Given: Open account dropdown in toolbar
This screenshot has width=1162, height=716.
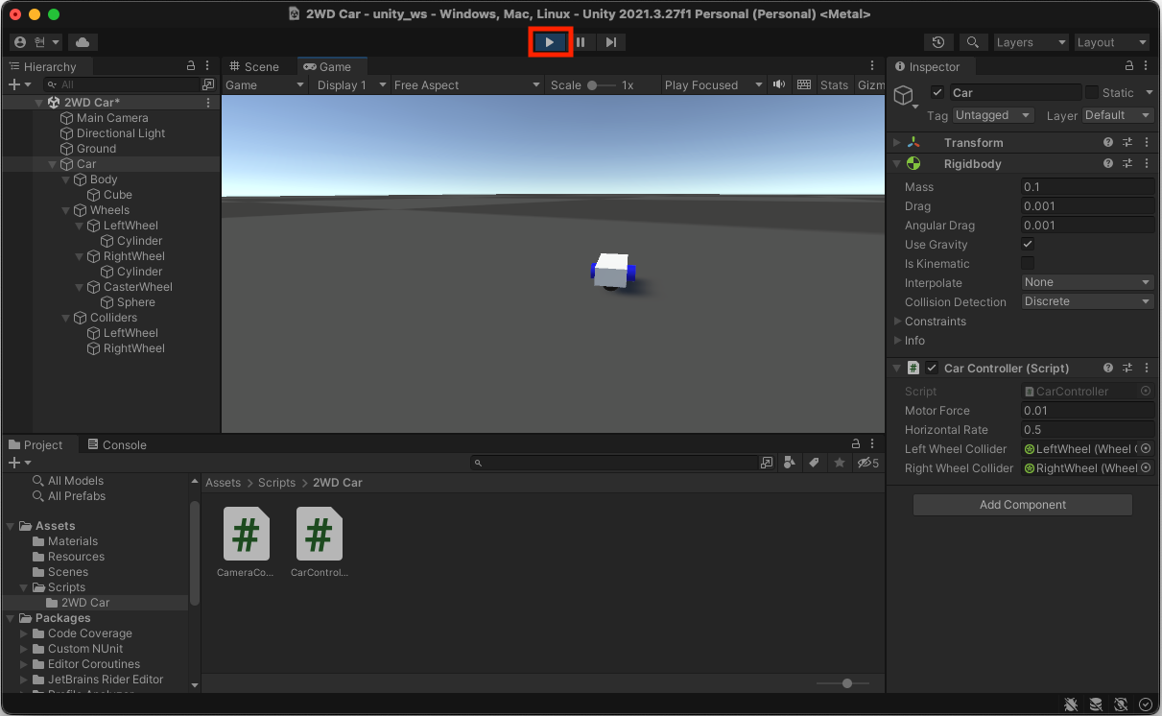Looking at the screenshot, I should click(x=36, y=42).
